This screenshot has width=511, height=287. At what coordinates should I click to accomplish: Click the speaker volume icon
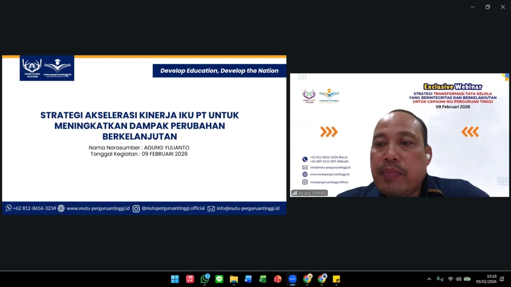point(459,279)
